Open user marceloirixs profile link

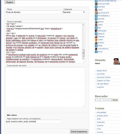pyautogui.click(x=103, y=49)
